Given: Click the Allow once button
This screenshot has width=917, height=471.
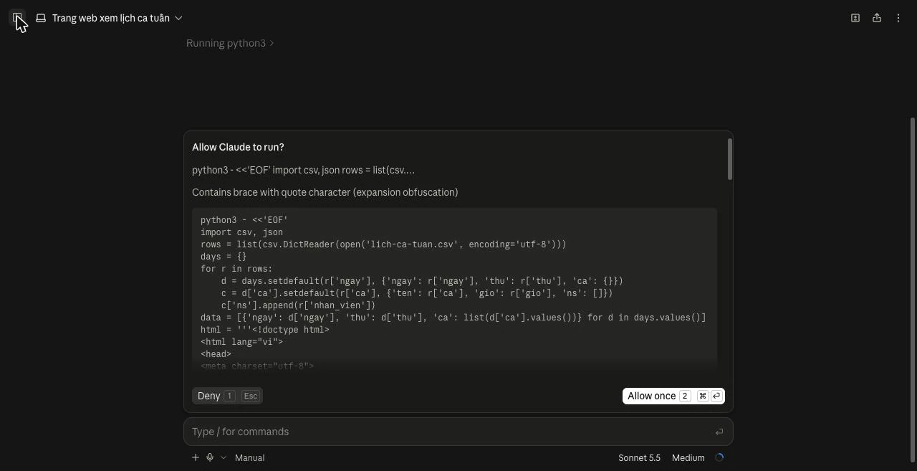Looking at the screenshot, I should [x=673, y=396].
